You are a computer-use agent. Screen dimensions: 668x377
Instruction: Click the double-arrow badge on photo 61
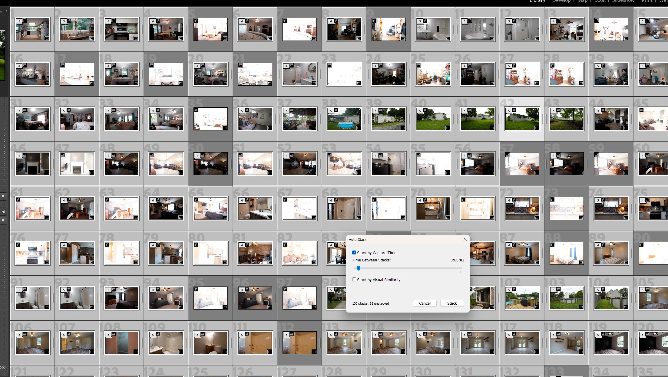click(18, 200)
